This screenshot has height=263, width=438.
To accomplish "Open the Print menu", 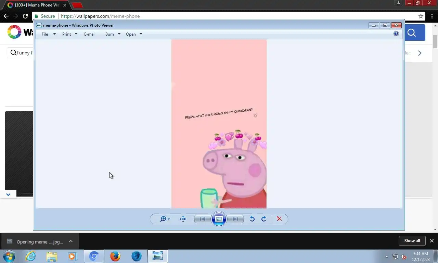I will [x=66, y=34].
